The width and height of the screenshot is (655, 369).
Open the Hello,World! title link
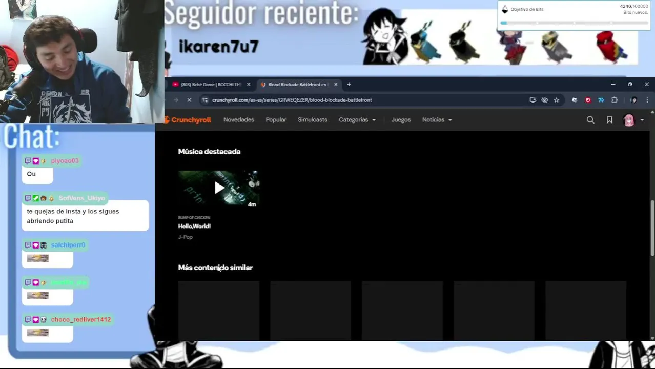194,226
